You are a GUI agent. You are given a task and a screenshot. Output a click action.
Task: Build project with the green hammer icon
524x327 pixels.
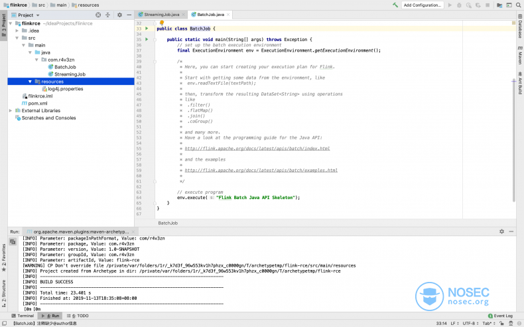[395, 5]
